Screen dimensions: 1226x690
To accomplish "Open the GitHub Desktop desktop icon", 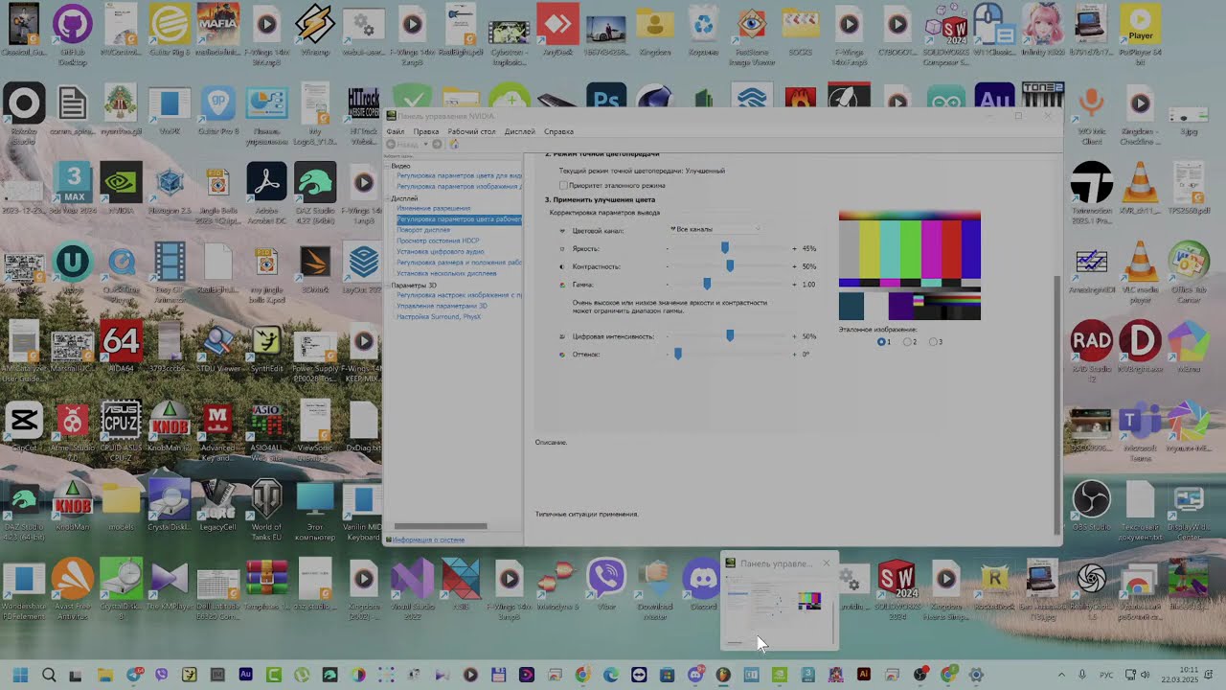I will [x=73, y=35].
